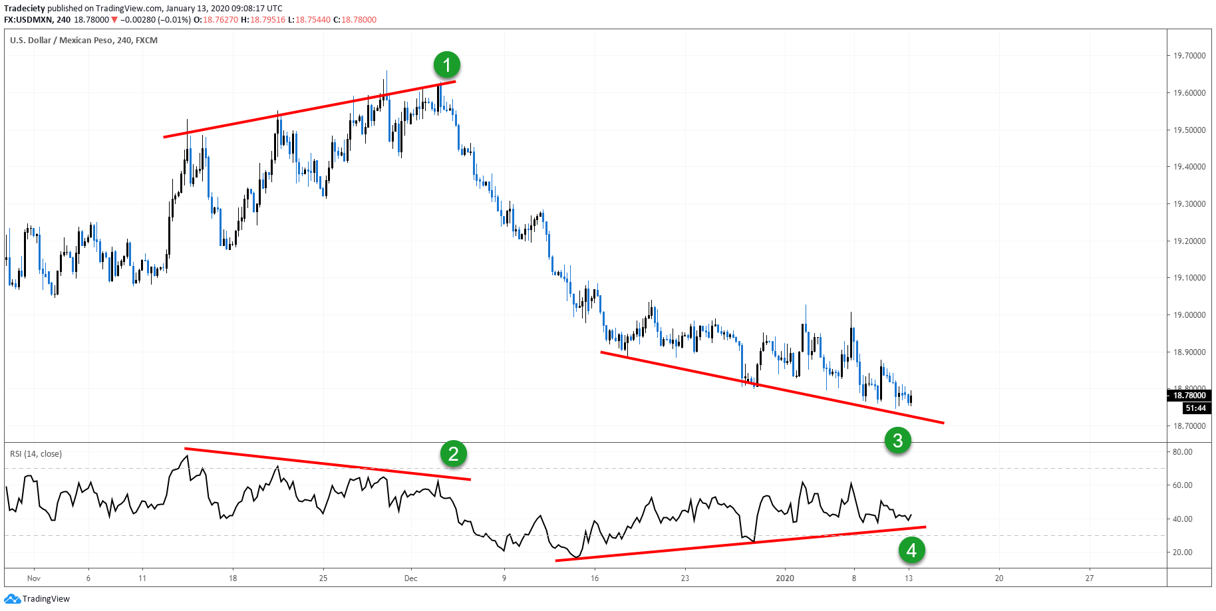Click the green circle marker numbered 2
The height and width of the screenshot is (611, 1216).
(453, 454)
